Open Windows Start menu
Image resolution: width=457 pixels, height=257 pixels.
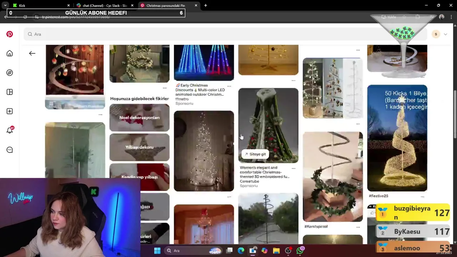157,251
